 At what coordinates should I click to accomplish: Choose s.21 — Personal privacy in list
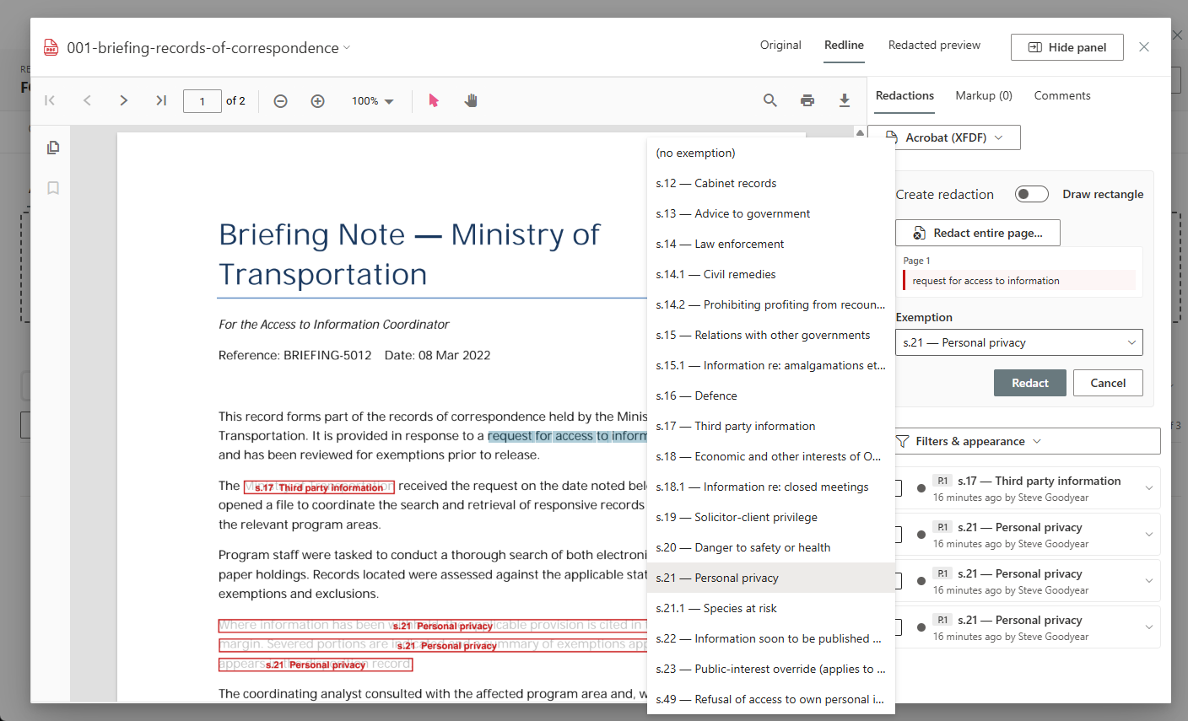[x=771, y=578]
